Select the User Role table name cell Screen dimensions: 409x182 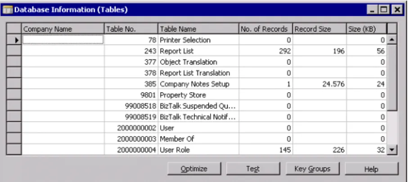tap(198, 150)
